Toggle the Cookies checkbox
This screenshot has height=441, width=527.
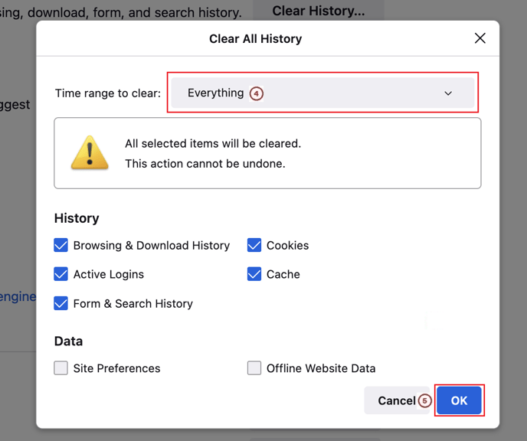pos(254,246)
